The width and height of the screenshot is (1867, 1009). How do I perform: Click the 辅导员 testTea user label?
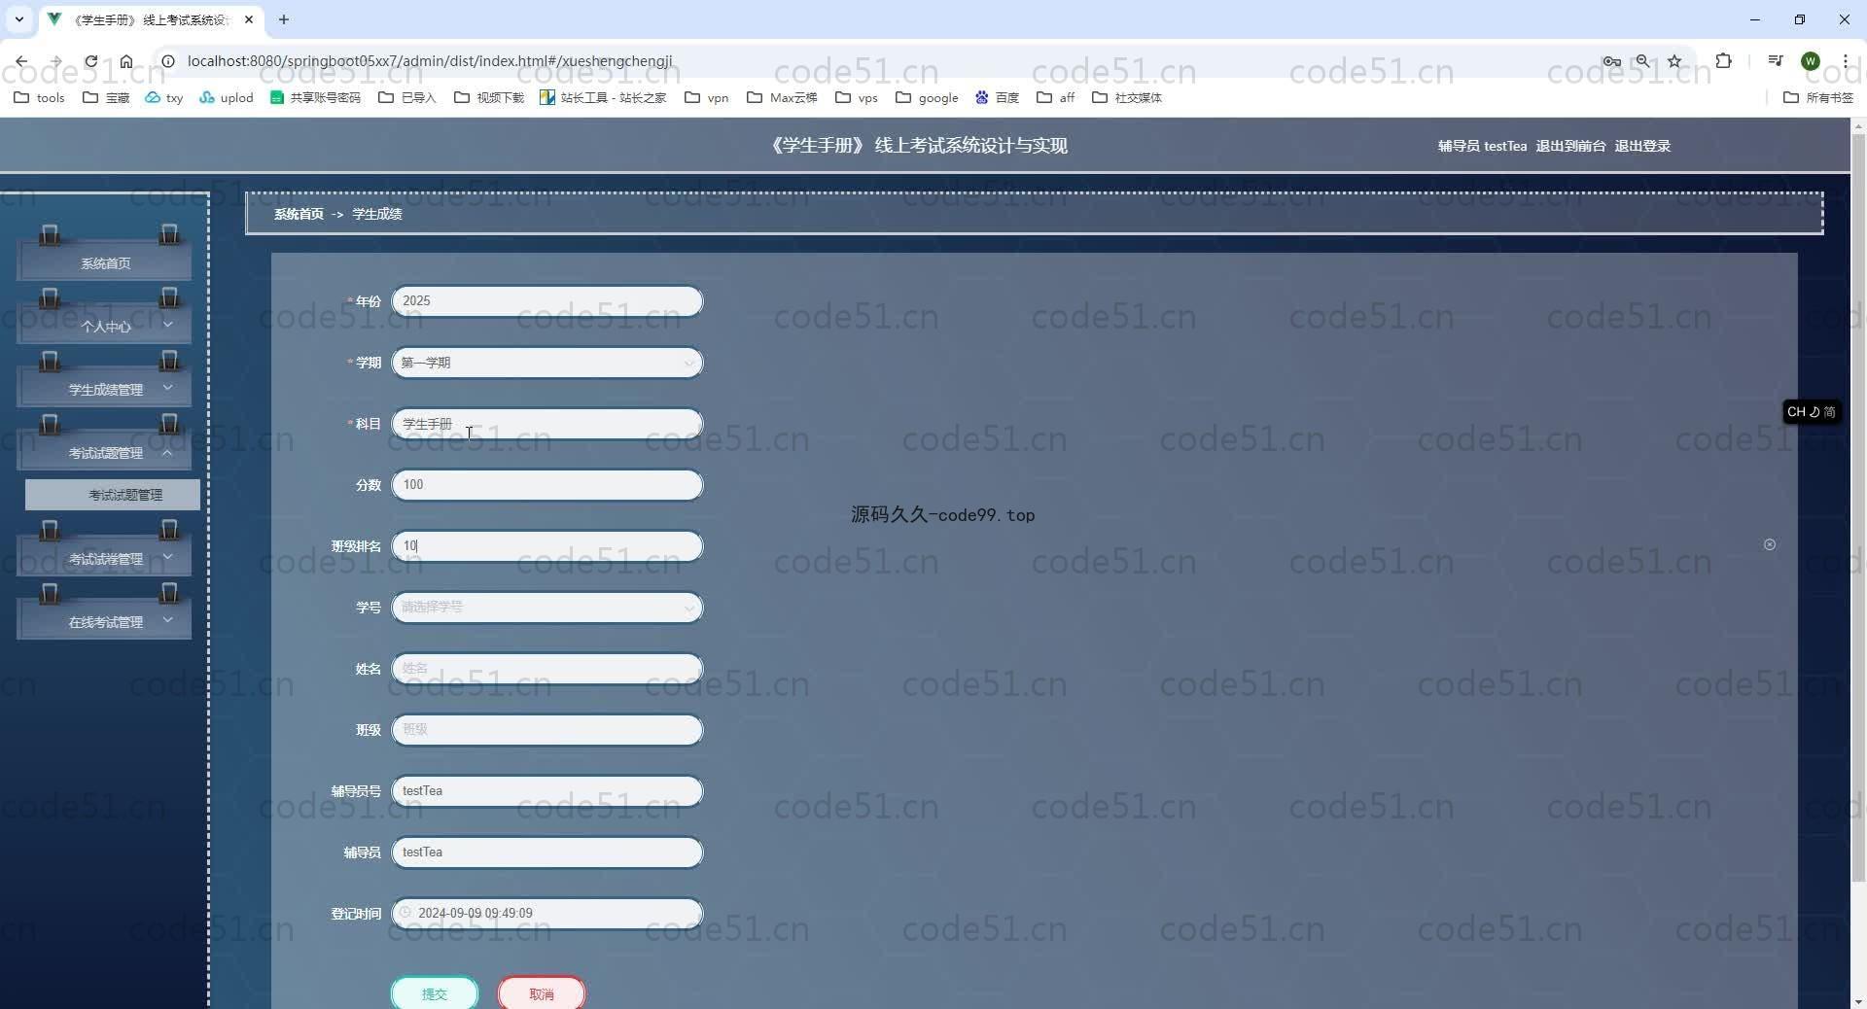[x=1482, y=146]
